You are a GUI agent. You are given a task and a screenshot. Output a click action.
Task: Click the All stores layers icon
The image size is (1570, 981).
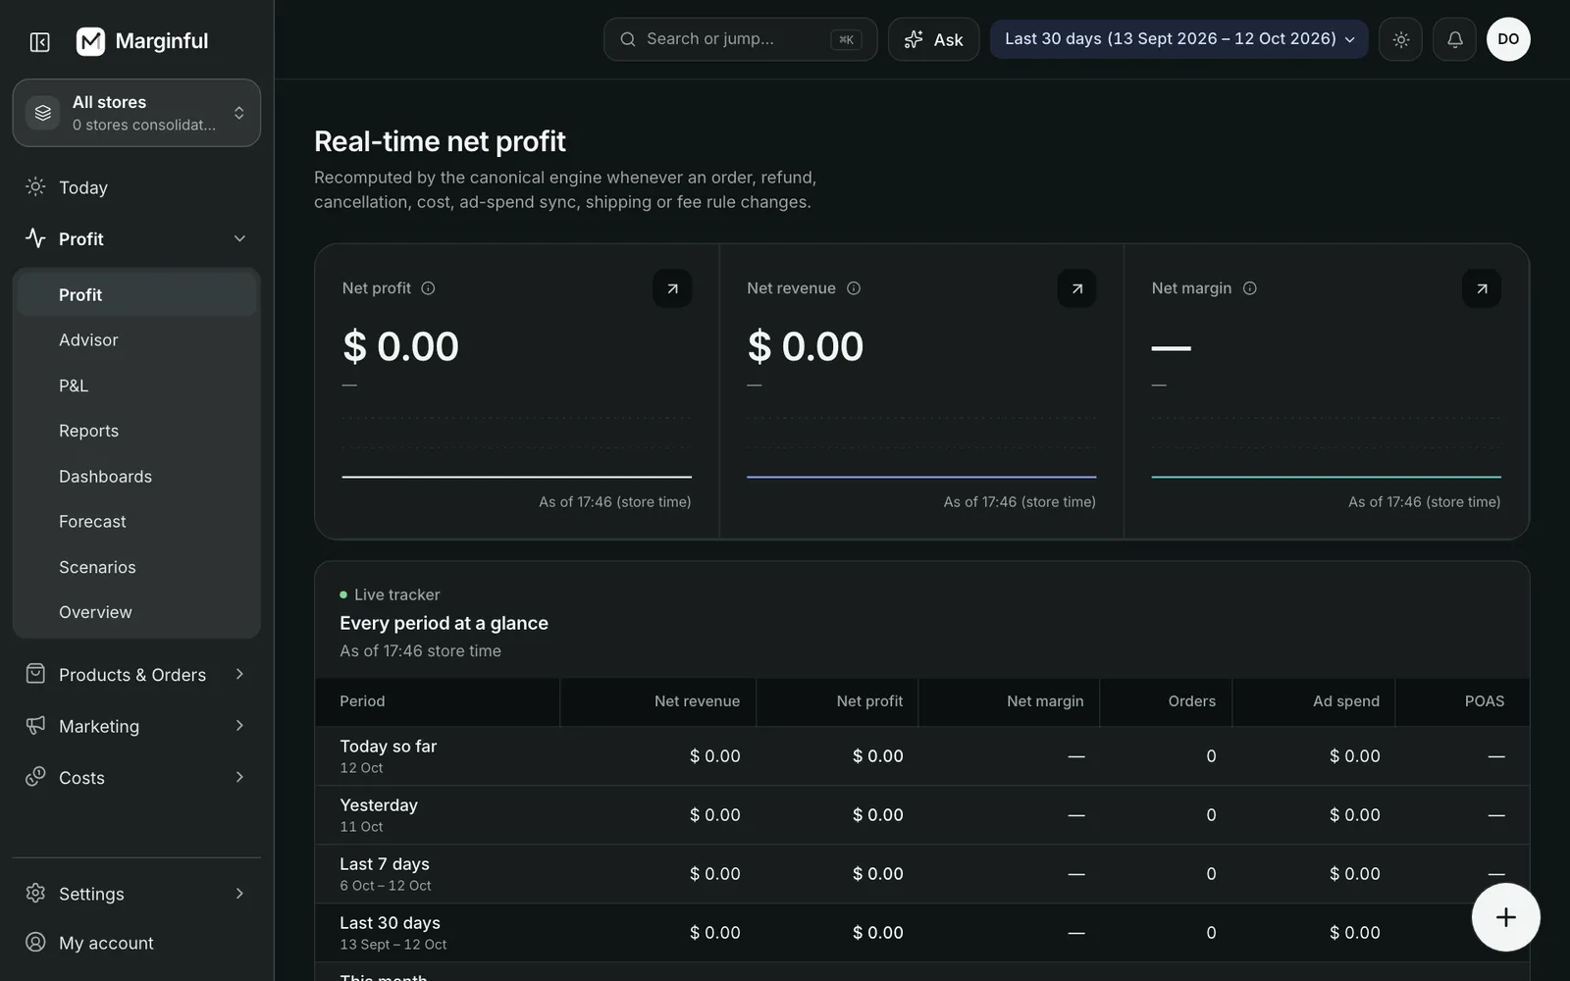click(x=42, y=113)
